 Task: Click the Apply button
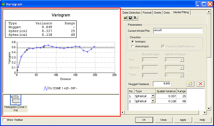(x=183, y=120)
